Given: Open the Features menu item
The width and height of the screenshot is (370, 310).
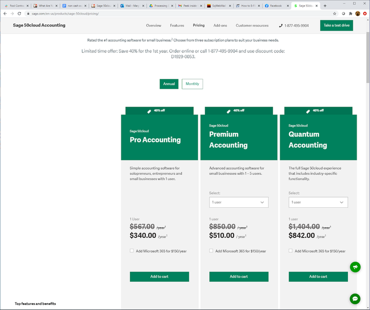Looking at the screenshot, I should [177, 26].
